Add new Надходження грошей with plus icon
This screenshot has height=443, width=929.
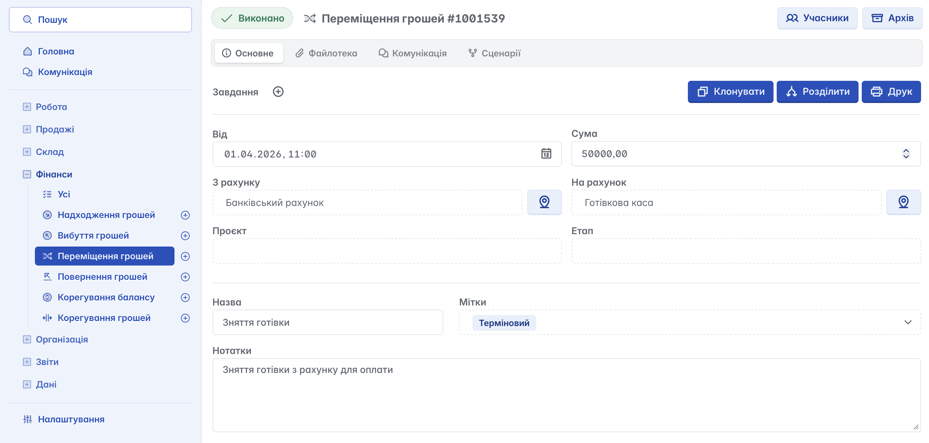(x=185, y=215)
